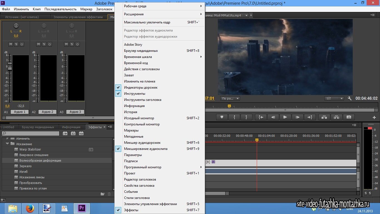Click the Add Marker button in program monitor

[222, 117]
